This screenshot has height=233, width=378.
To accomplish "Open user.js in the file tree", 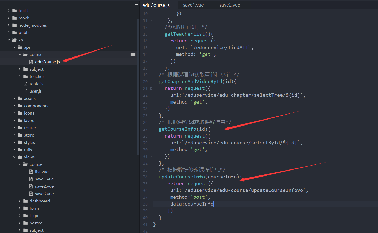I will coord(36,91).
